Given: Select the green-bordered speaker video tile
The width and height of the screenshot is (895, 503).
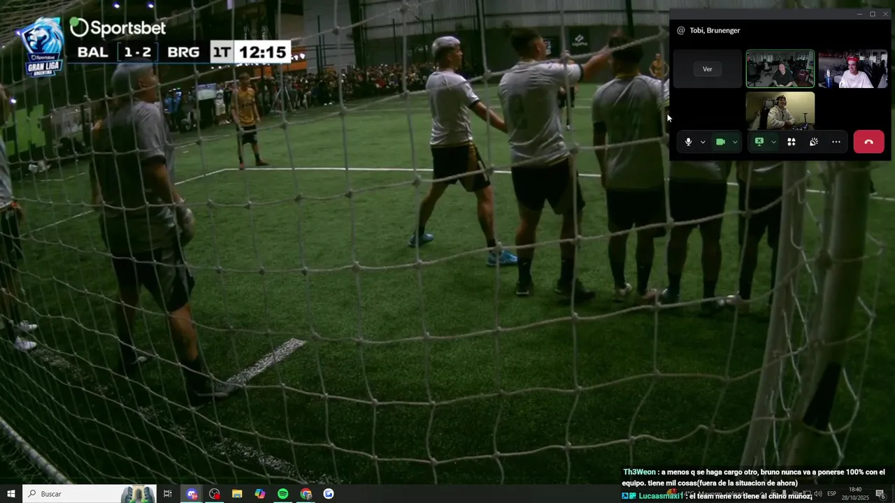Looking at the screenshot, I should [x=780, y=68].
